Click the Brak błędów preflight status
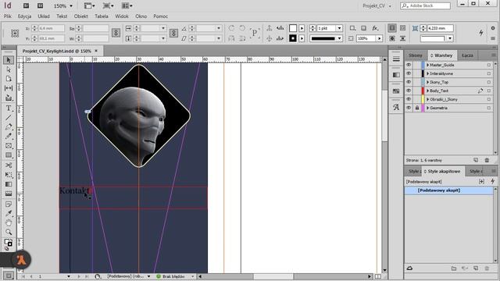Viewport: 500px width, 281px height. tap(173, 276)
